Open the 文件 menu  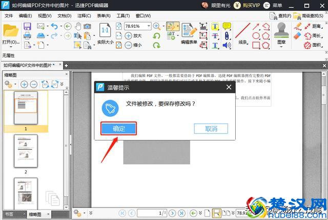coord(9,16)
